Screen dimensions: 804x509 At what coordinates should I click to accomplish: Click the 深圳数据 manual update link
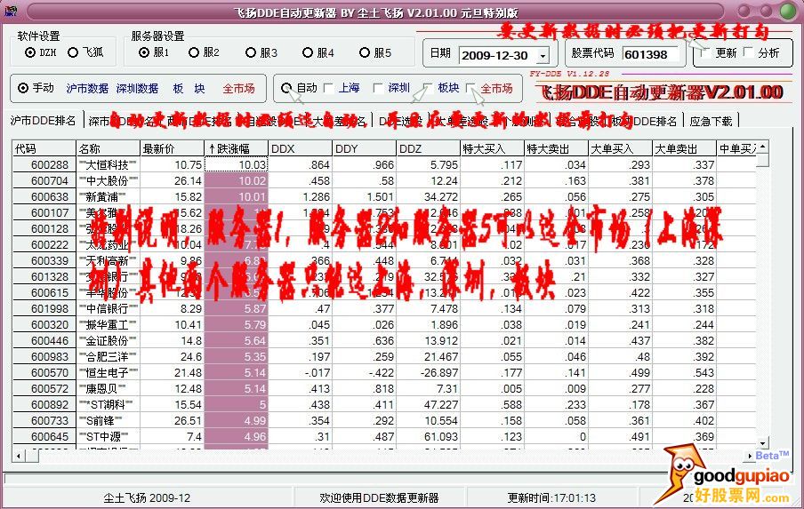(137, 89)
